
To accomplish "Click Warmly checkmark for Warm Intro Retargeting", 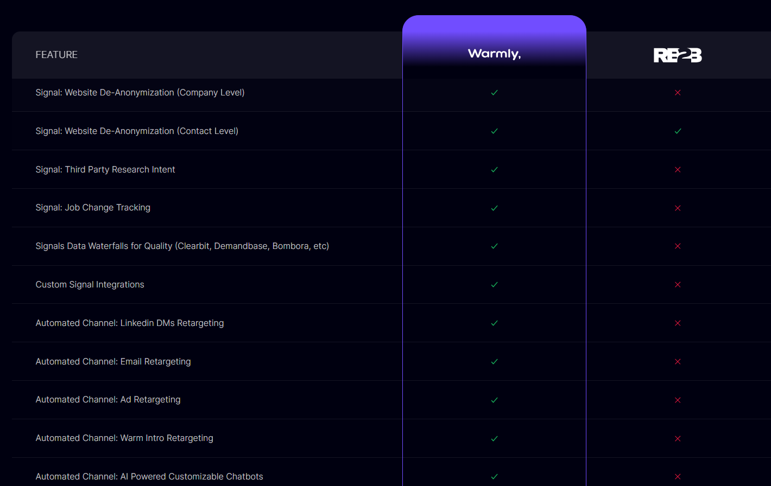I will tap(494, 439).
